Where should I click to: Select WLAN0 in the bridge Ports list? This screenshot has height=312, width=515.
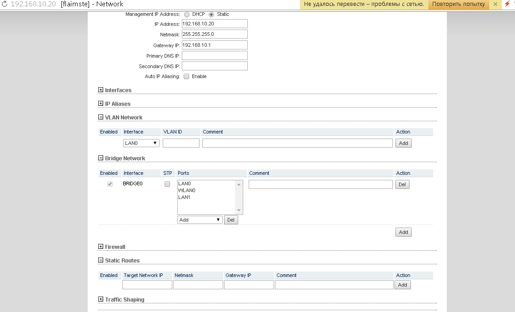click(187, 190)
